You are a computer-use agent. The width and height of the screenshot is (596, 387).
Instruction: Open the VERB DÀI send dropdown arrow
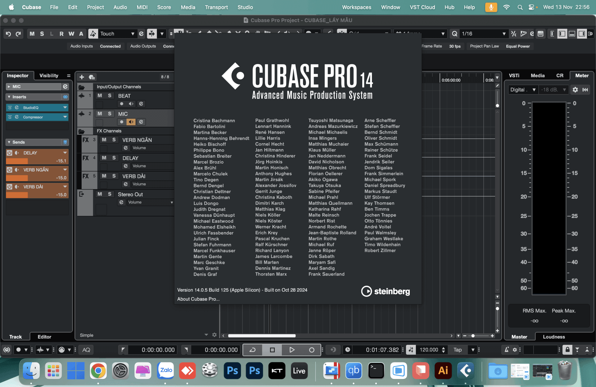[65, 187]
